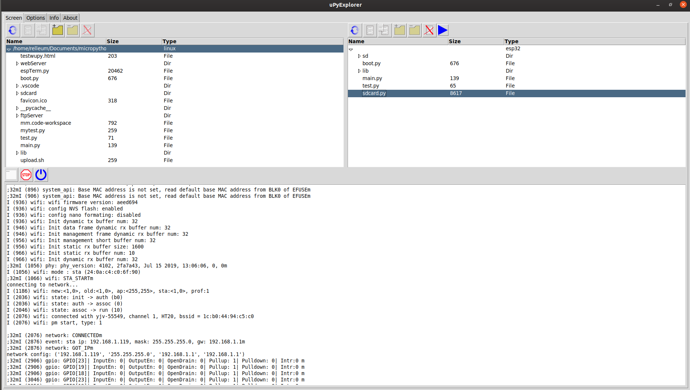Image resolution: width=690 pixels, height=390 pixels.
Task: Expand the lib folder on esp32
Action: [x=359, y=71]
